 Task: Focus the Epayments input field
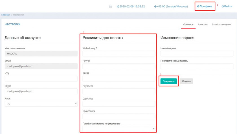tap(119, 116)
